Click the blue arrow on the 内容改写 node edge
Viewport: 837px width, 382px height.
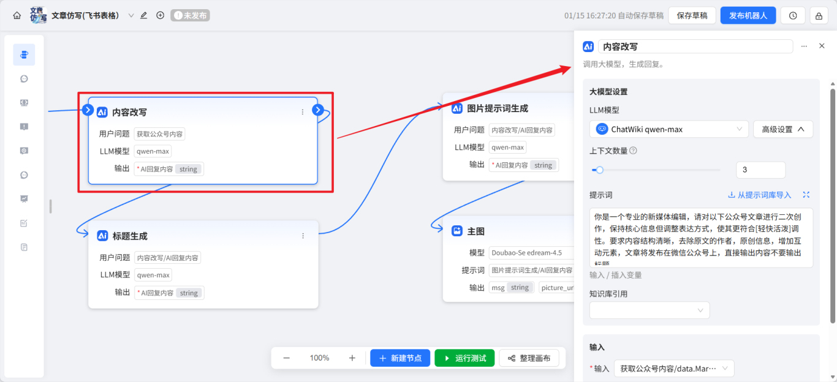[317, 110]
